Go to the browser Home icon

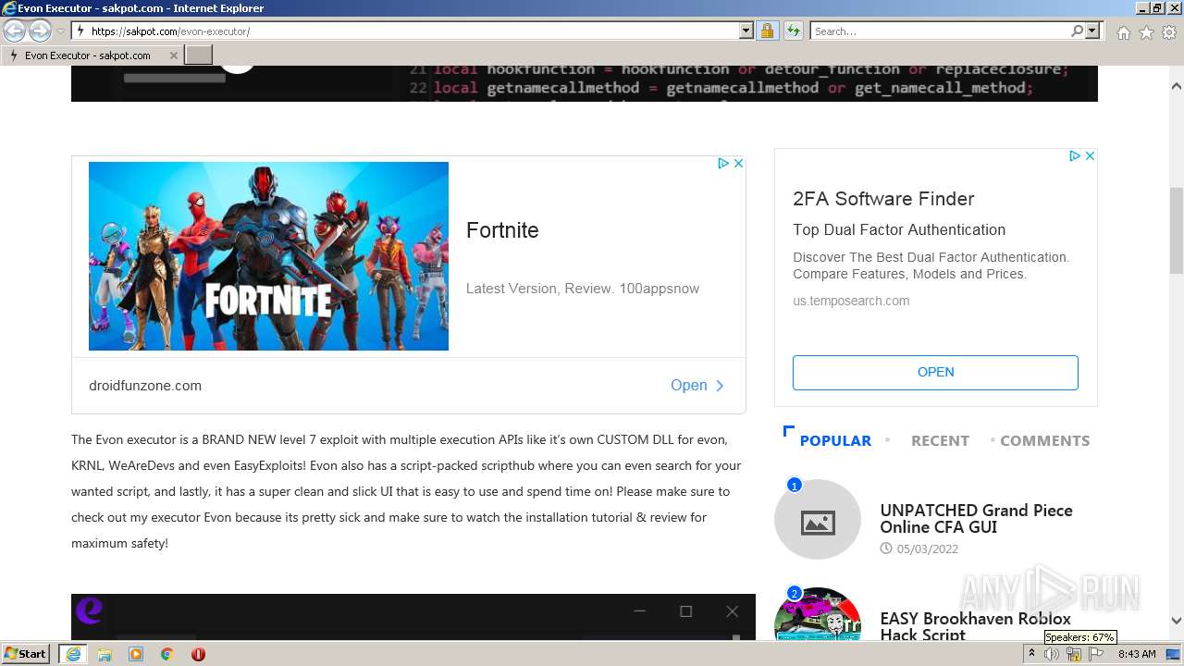1123,32
